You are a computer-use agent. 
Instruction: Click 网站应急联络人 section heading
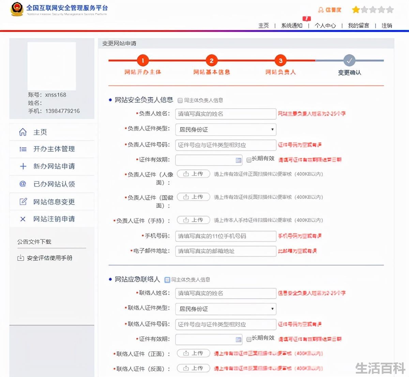137,279
